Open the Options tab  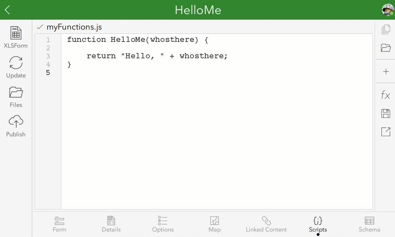[163, 224]
